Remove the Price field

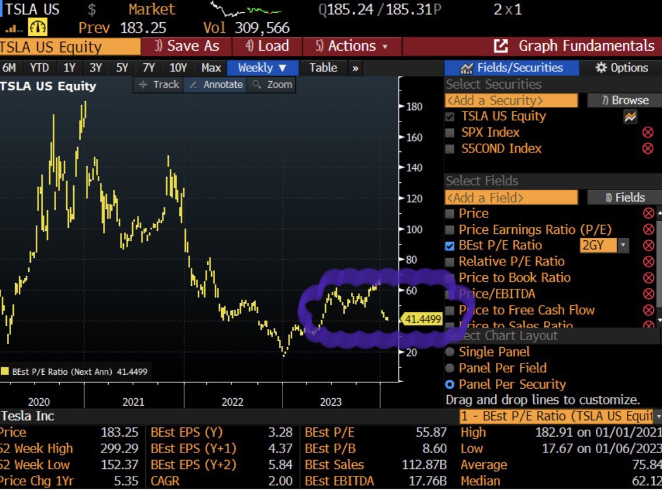648,213
